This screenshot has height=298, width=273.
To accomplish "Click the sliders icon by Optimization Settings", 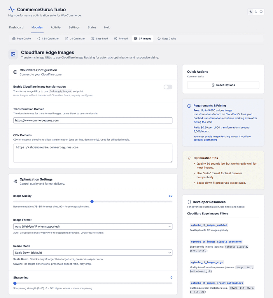I will click(15, 181).
